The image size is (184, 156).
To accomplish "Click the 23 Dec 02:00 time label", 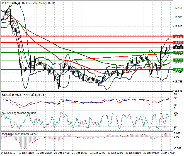I will click(98, 153).
